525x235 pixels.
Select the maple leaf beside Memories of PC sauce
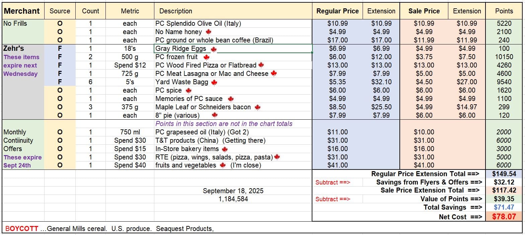(231, 99)
